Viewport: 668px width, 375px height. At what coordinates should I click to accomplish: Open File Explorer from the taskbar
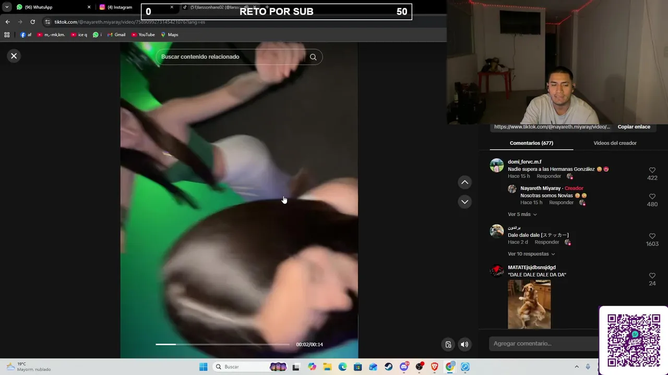tap(327, 367)
